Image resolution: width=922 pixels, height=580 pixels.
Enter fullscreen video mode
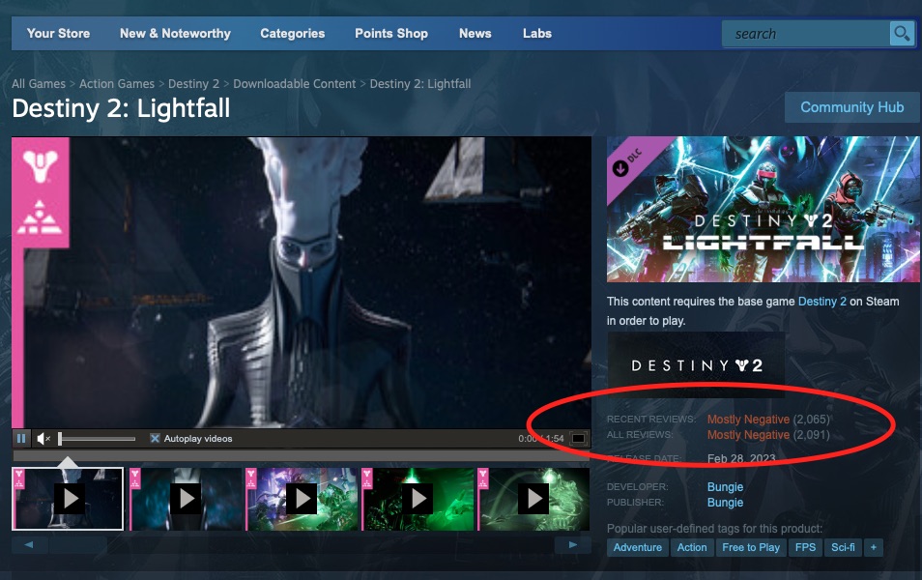[579, 438]
